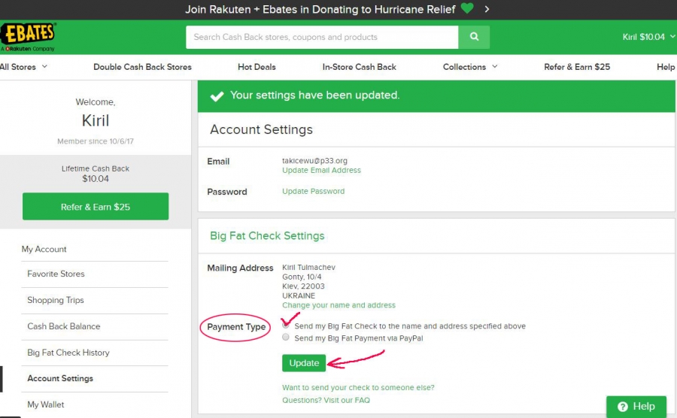The width and height of the screenshot is (677, 418).
Task: Click the search Cash Back stores field
Action: [x=322, y=37]
